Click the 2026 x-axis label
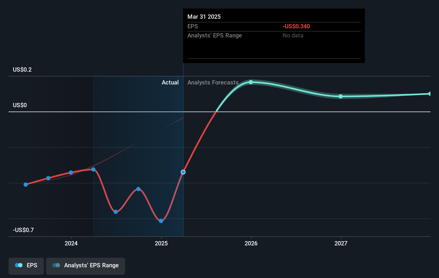 [251, 244]
